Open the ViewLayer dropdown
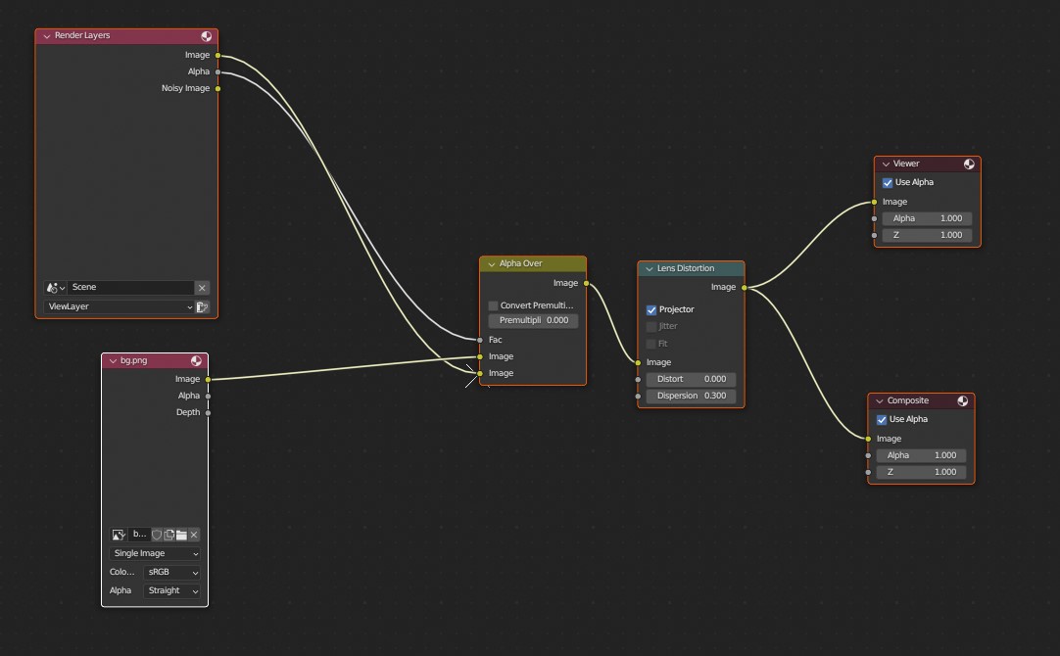This screenshot has height=656, width=1060. [119, 307]
